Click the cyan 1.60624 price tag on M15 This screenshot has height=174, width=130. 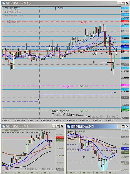pos(126,89)
